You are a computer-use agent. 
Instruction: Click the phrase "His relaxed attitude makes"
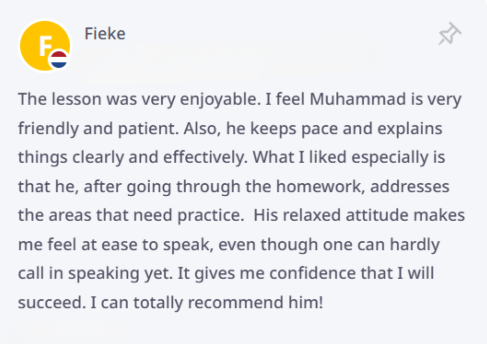(x=359, y=215)
